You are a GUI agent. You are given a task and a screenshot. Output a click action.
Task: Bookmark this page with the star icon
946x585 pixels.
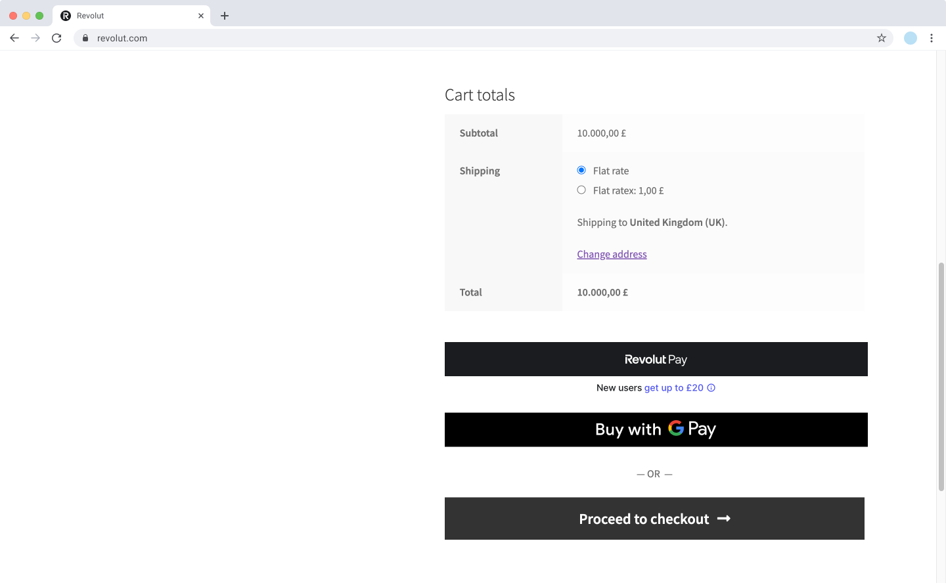click(882, 38)
